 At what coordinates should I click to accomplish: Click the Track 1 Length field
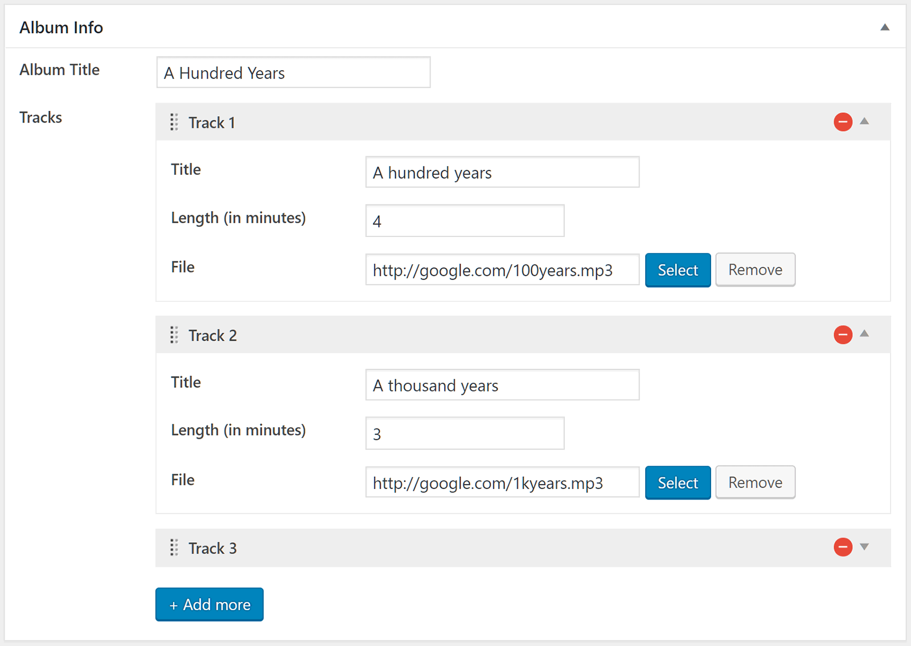tap(465, 221)
